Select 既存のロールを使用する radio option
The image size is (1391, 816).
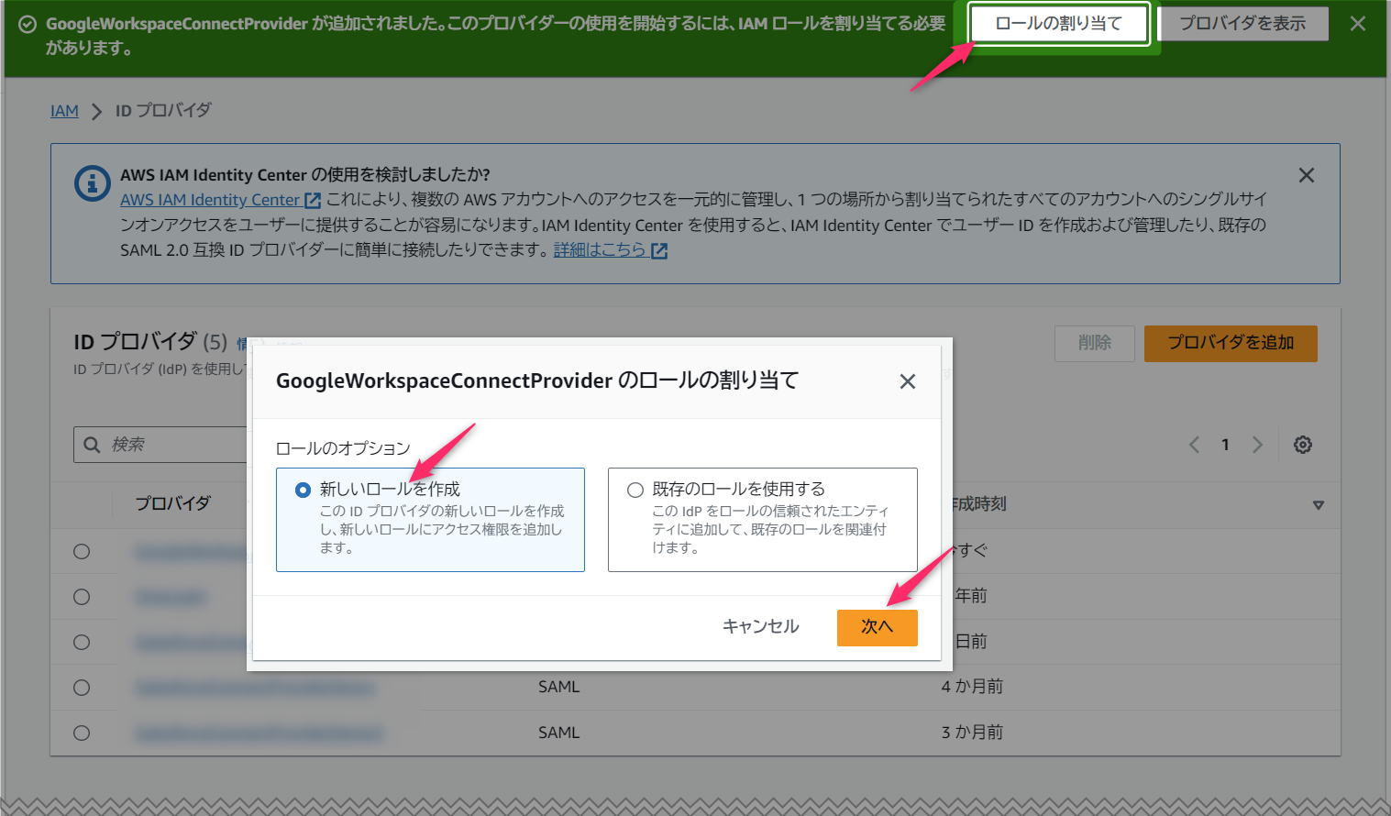point(635,491)
